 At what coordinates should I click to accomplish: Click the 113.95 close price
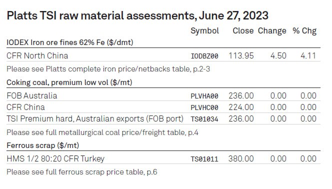(x=241, y=55)
